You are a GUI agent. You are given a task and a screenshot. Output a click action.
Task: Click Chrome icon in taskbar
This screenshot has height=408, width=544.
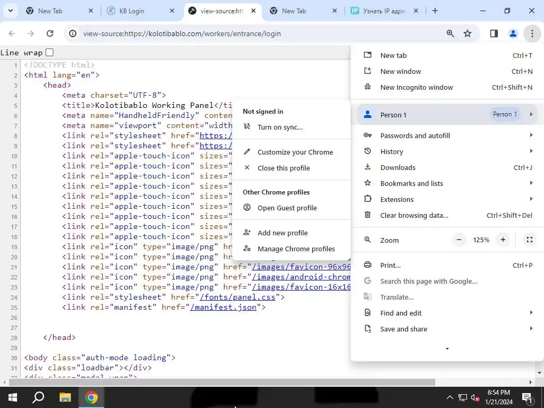pyautogui.click(x=91, y=397)
